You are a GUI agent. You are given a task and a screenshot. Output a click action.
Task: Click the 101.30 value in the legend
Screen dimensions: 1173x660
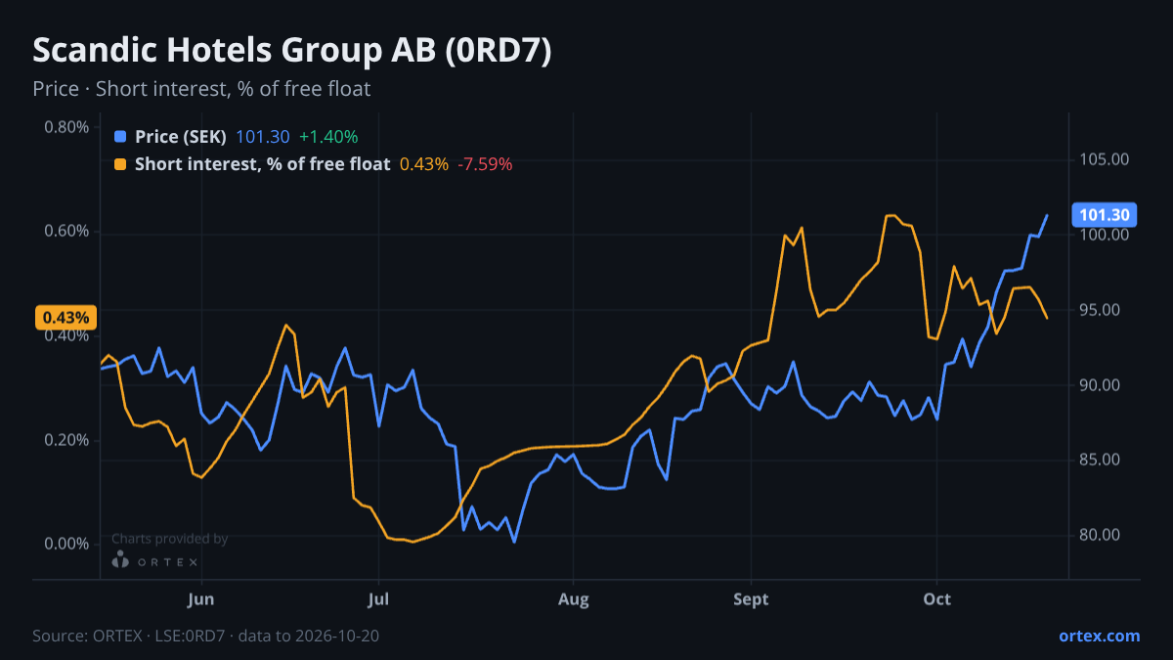pyautogui.click(x=263, y=137)
